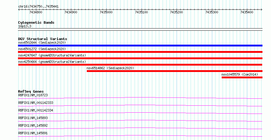This screenshot has height=140, width=271.
Task: Select the red nsv4250664 variant bar
Action: click(x=140, y=65)
